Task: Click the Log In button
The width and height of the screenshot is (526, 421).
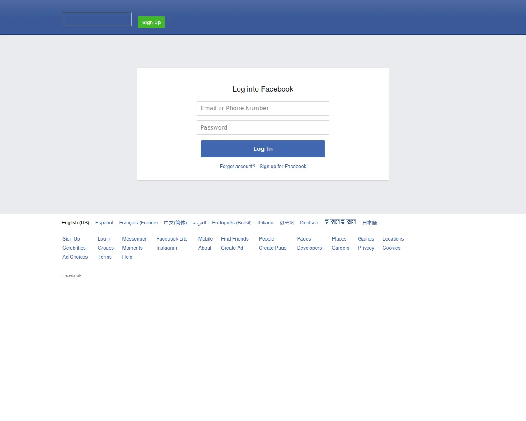Action: tap(263, 148)
